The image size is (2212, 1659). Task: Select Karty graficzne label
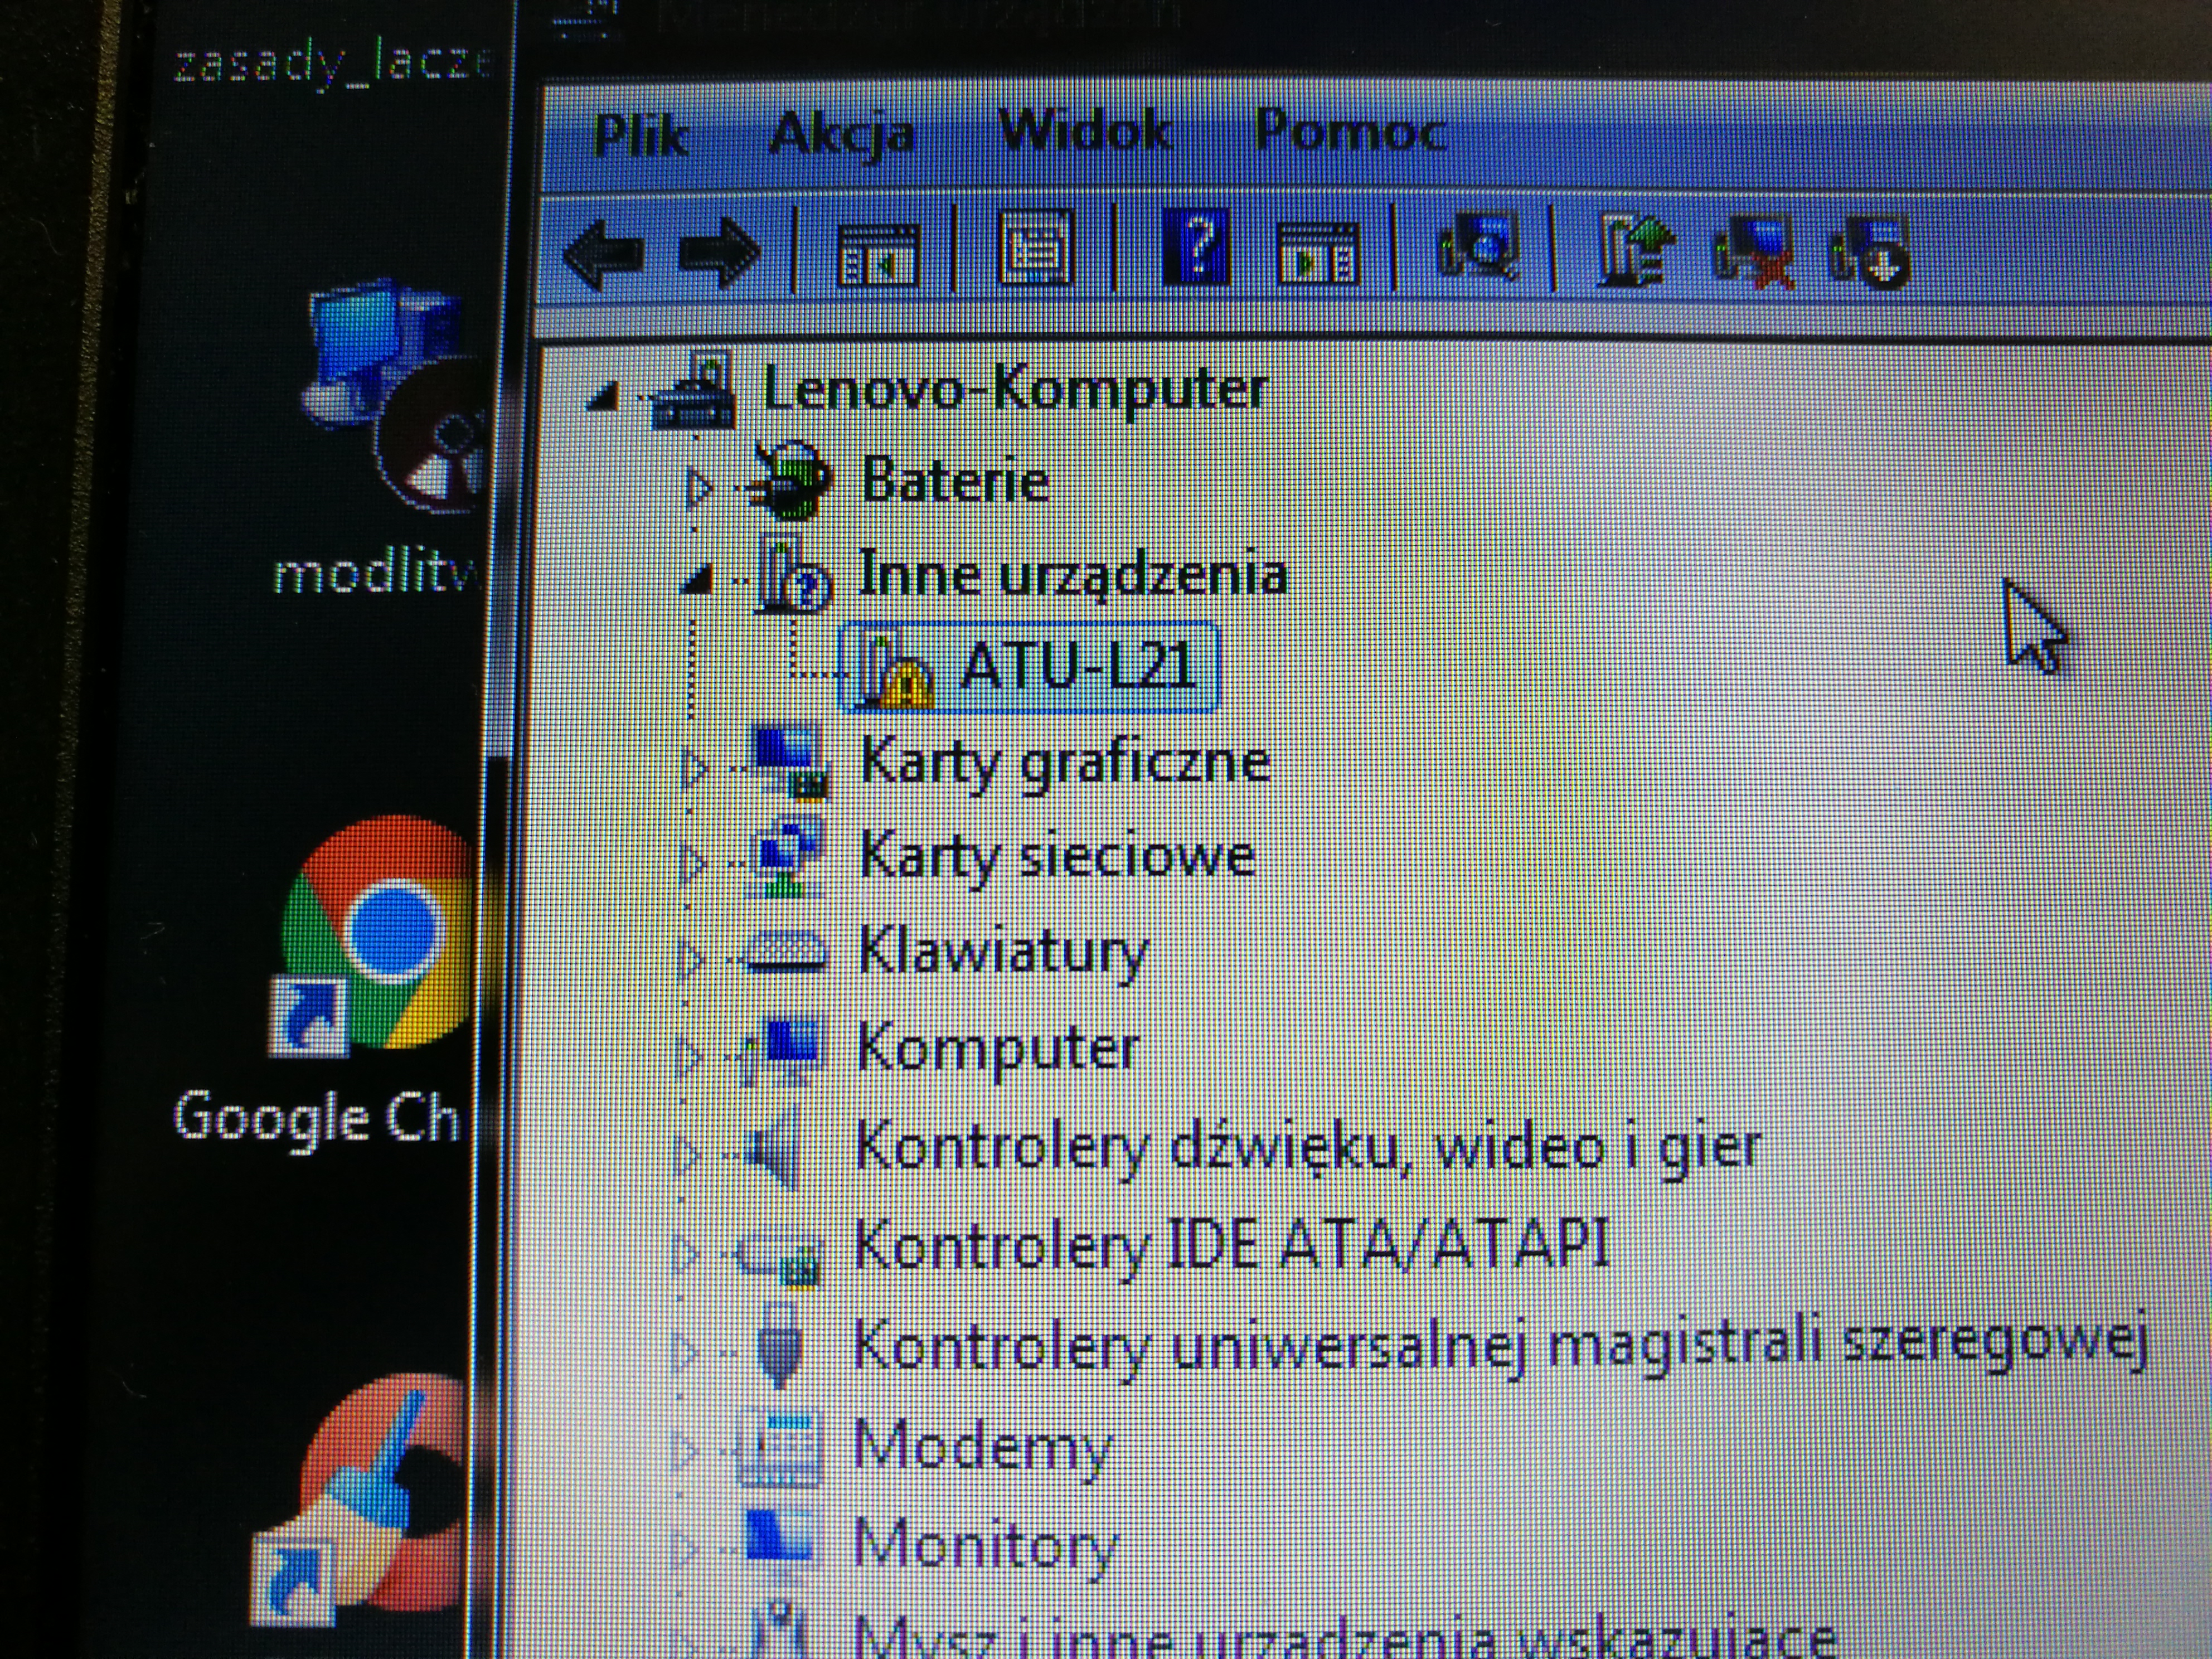1066,764
